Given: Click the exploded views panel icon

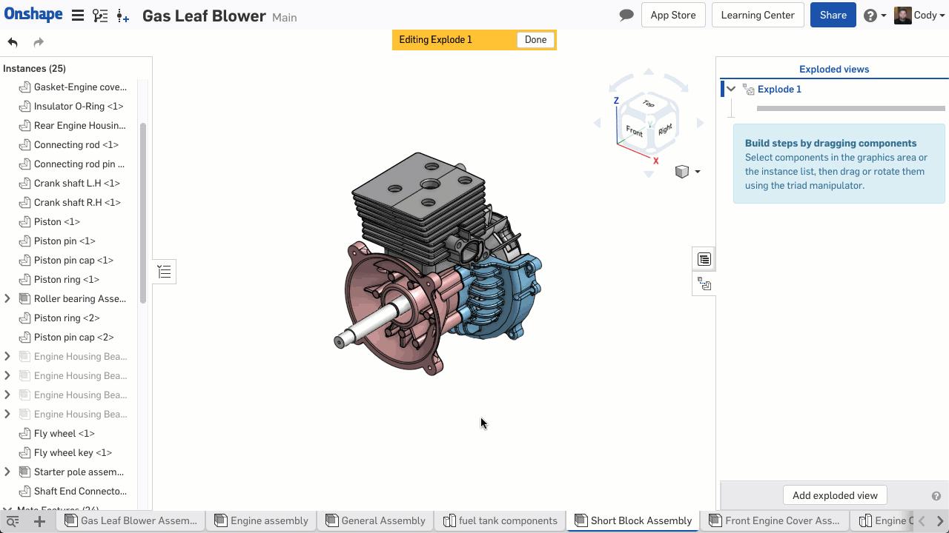Looking at the screenshot, I should 704,284.
